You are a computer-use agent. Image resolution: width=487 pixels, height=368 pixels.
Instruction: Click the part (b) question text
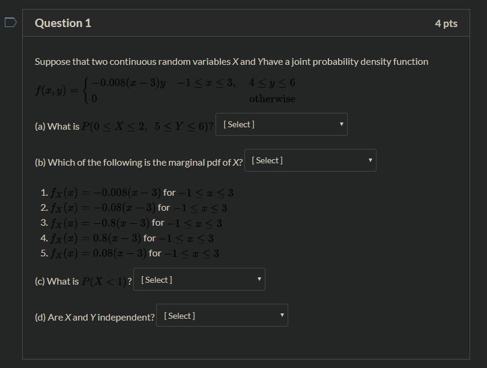point(138,161)
